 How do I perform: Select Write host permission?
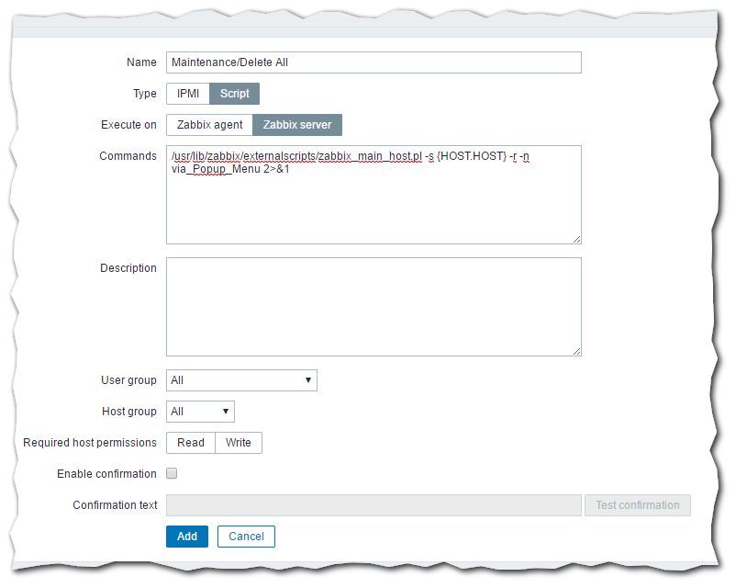click(x=239, y=443)
